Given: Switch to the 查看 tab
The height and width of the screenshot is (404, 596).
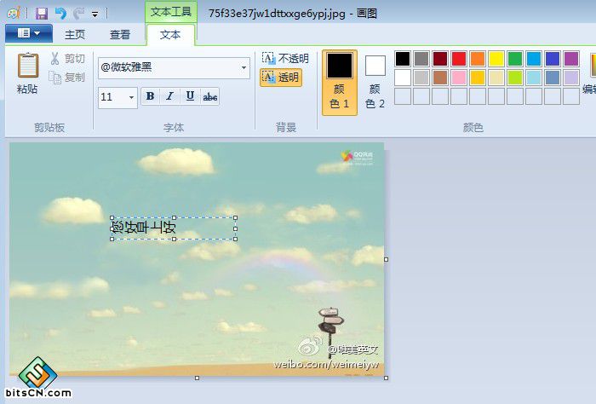Looking at the screenshot, I should pos(120,35).
